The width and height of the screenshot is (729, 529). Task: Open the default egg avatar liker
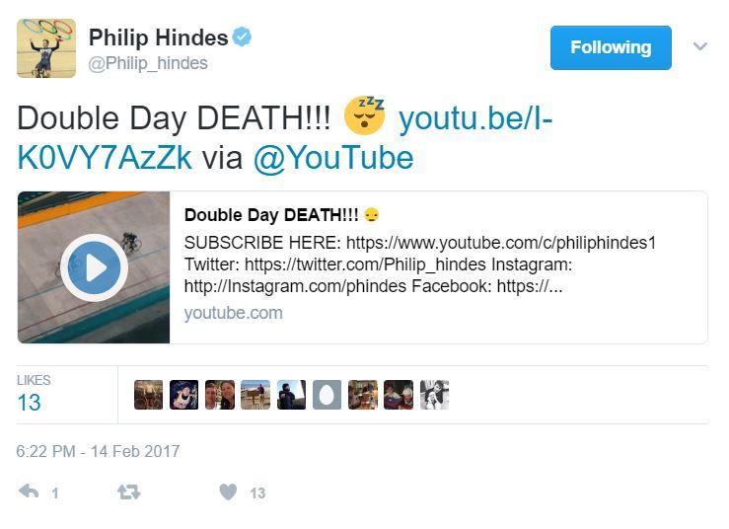327,395
